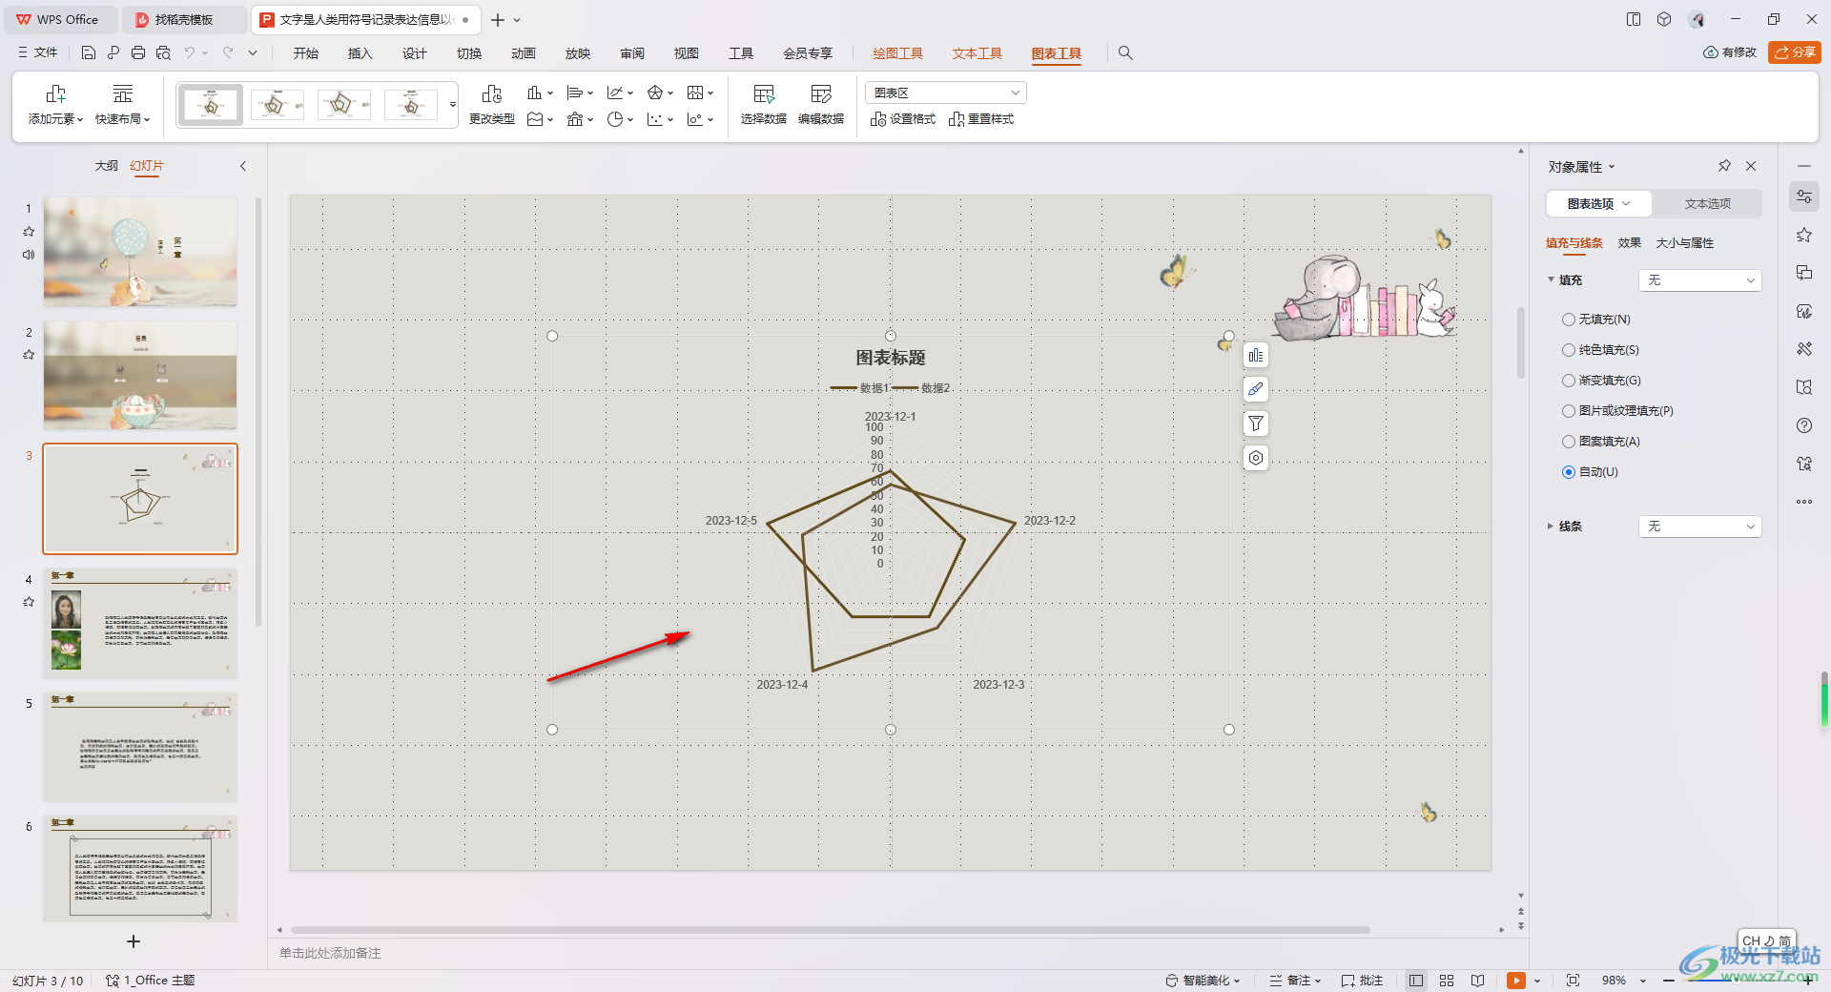Open the Animation (动画) ribbon tab
Viewport: 1831px width, 992px height.
click(x=524, y=53)
